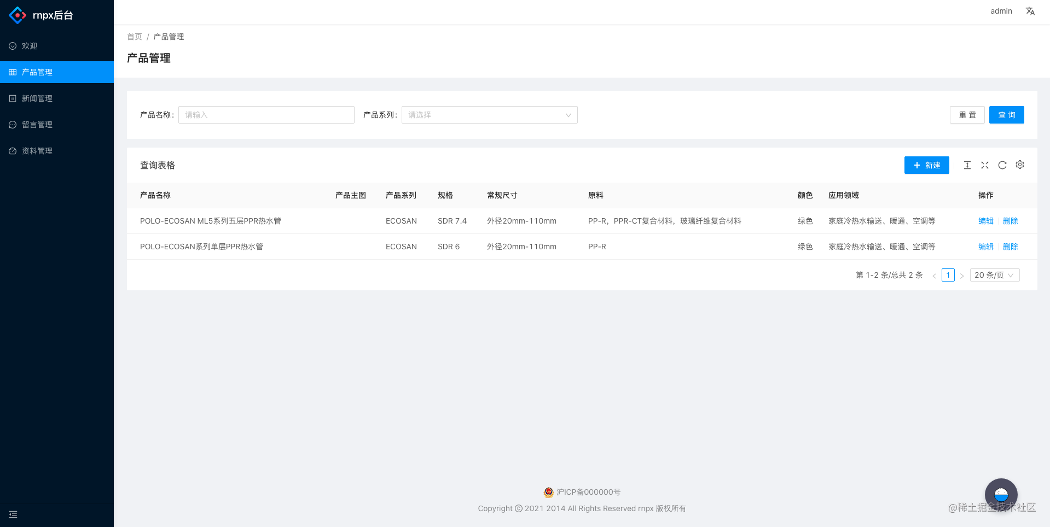Go to previous page arrow

point(935,276)
